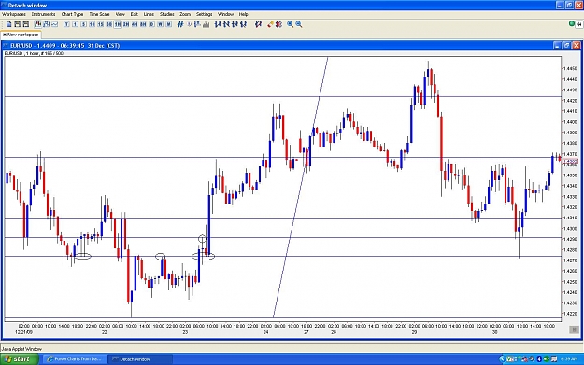Screen dimensions: 584x365
Task: Click the new document toolbar icon
Action: pos(8,24)
